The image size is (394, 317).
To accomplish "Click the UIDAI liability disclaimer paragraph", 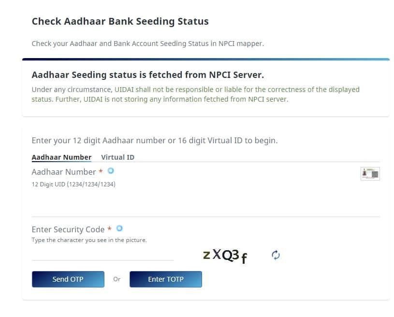I will [195, 94].
